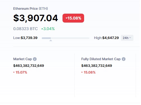
Task: Click the Market Cap label
Action: point(22,59)
